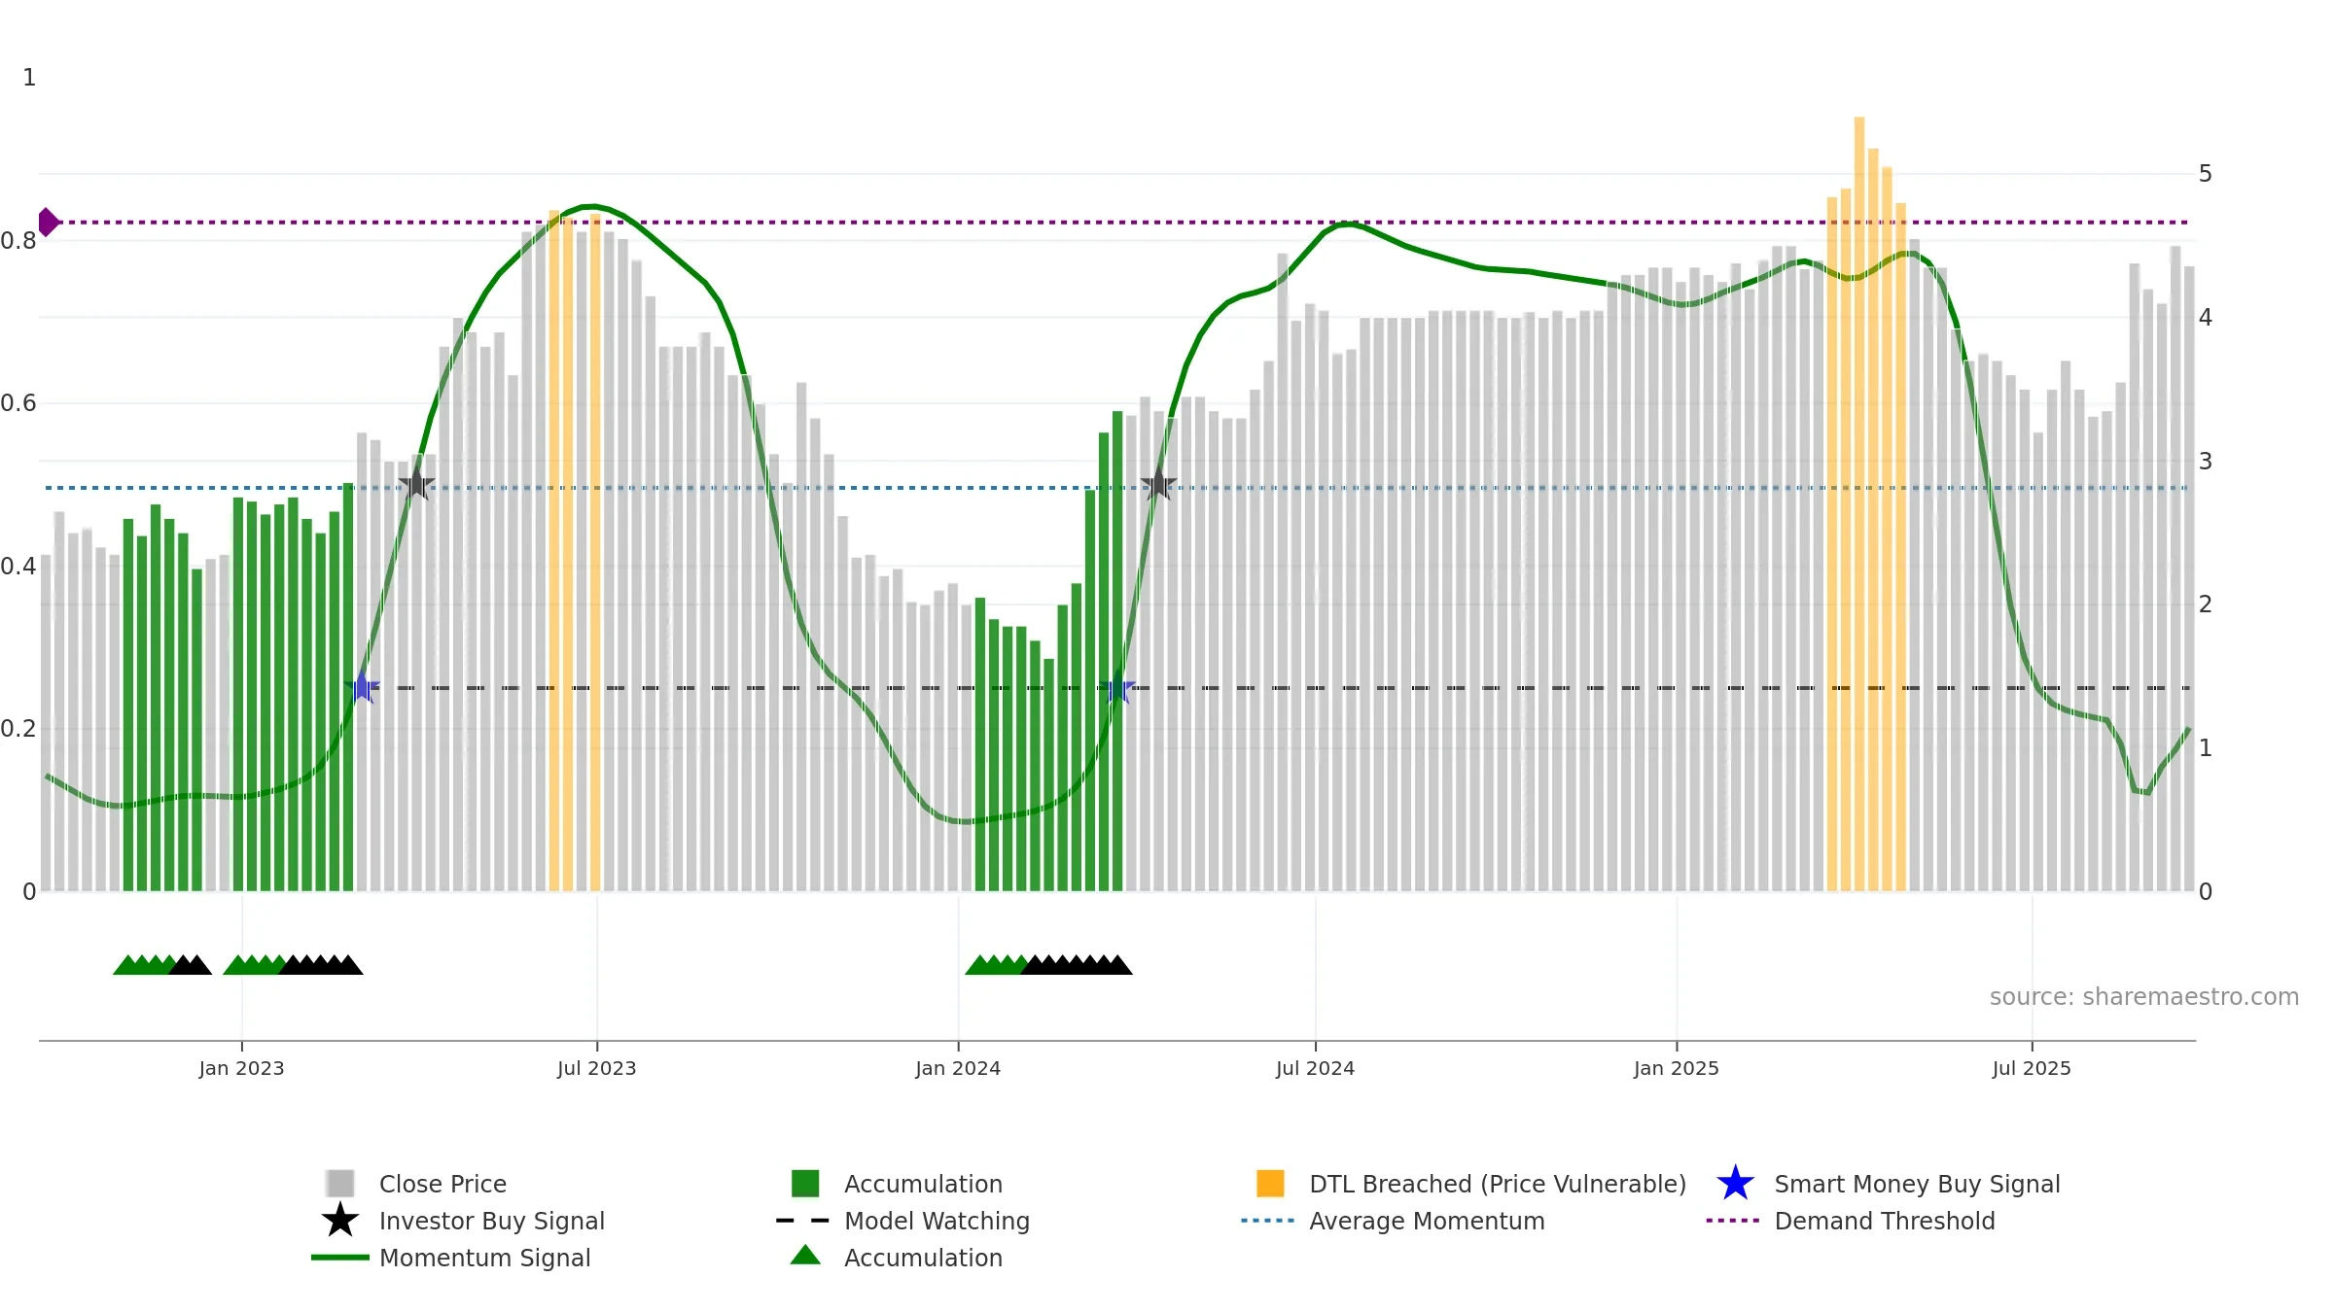Image resolution: width=2334 pixels, height=1312 pixels.
Task: Click the black star near April 2024
Action: [x=1158, y=483]
